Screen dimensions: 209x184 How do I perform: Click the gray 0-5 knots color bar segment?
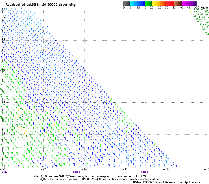tap(127, 3)
